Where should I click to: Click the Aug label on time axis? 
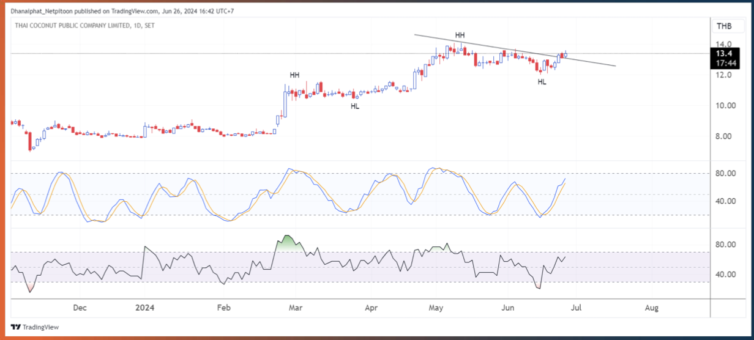coord(652,308)
